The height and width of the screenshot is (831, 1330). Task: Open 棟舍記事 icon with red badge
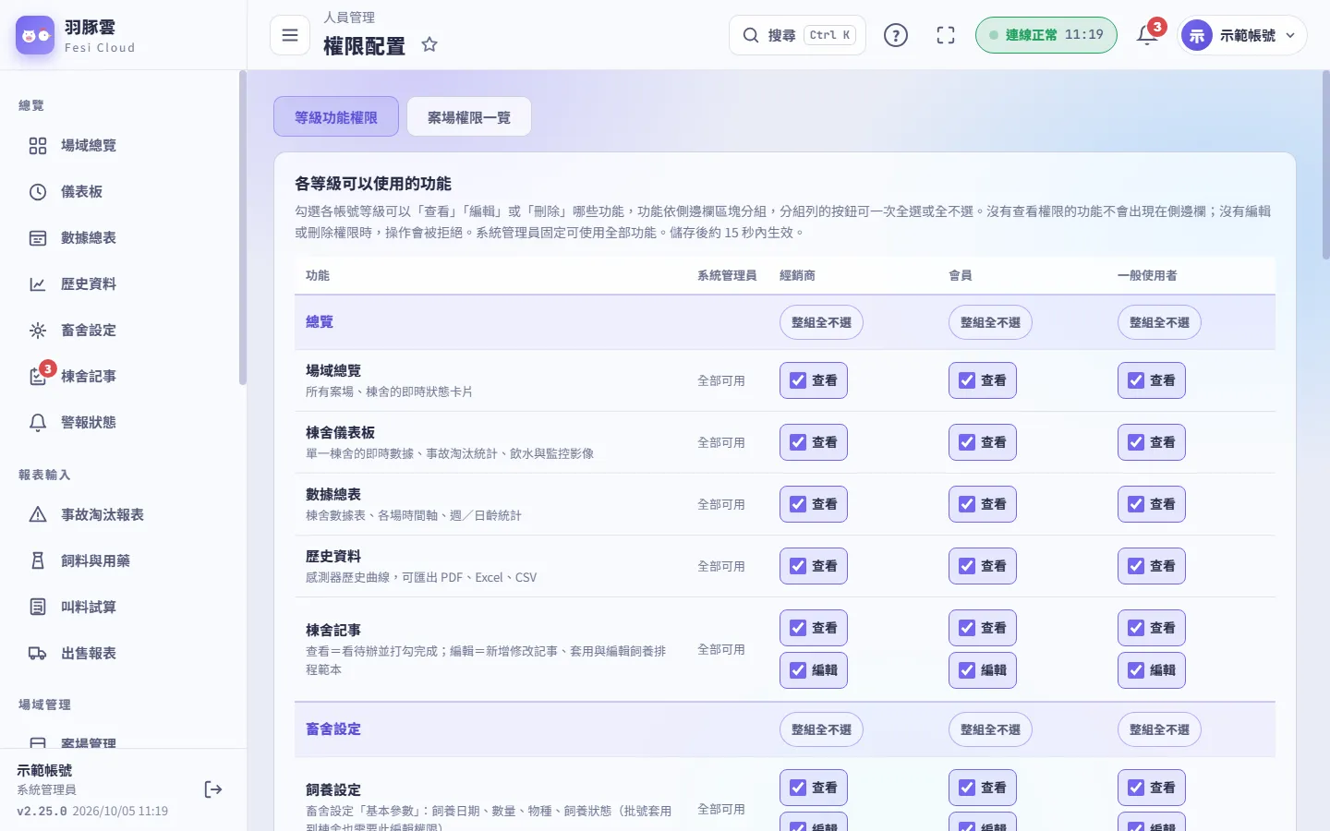(39, 375)
